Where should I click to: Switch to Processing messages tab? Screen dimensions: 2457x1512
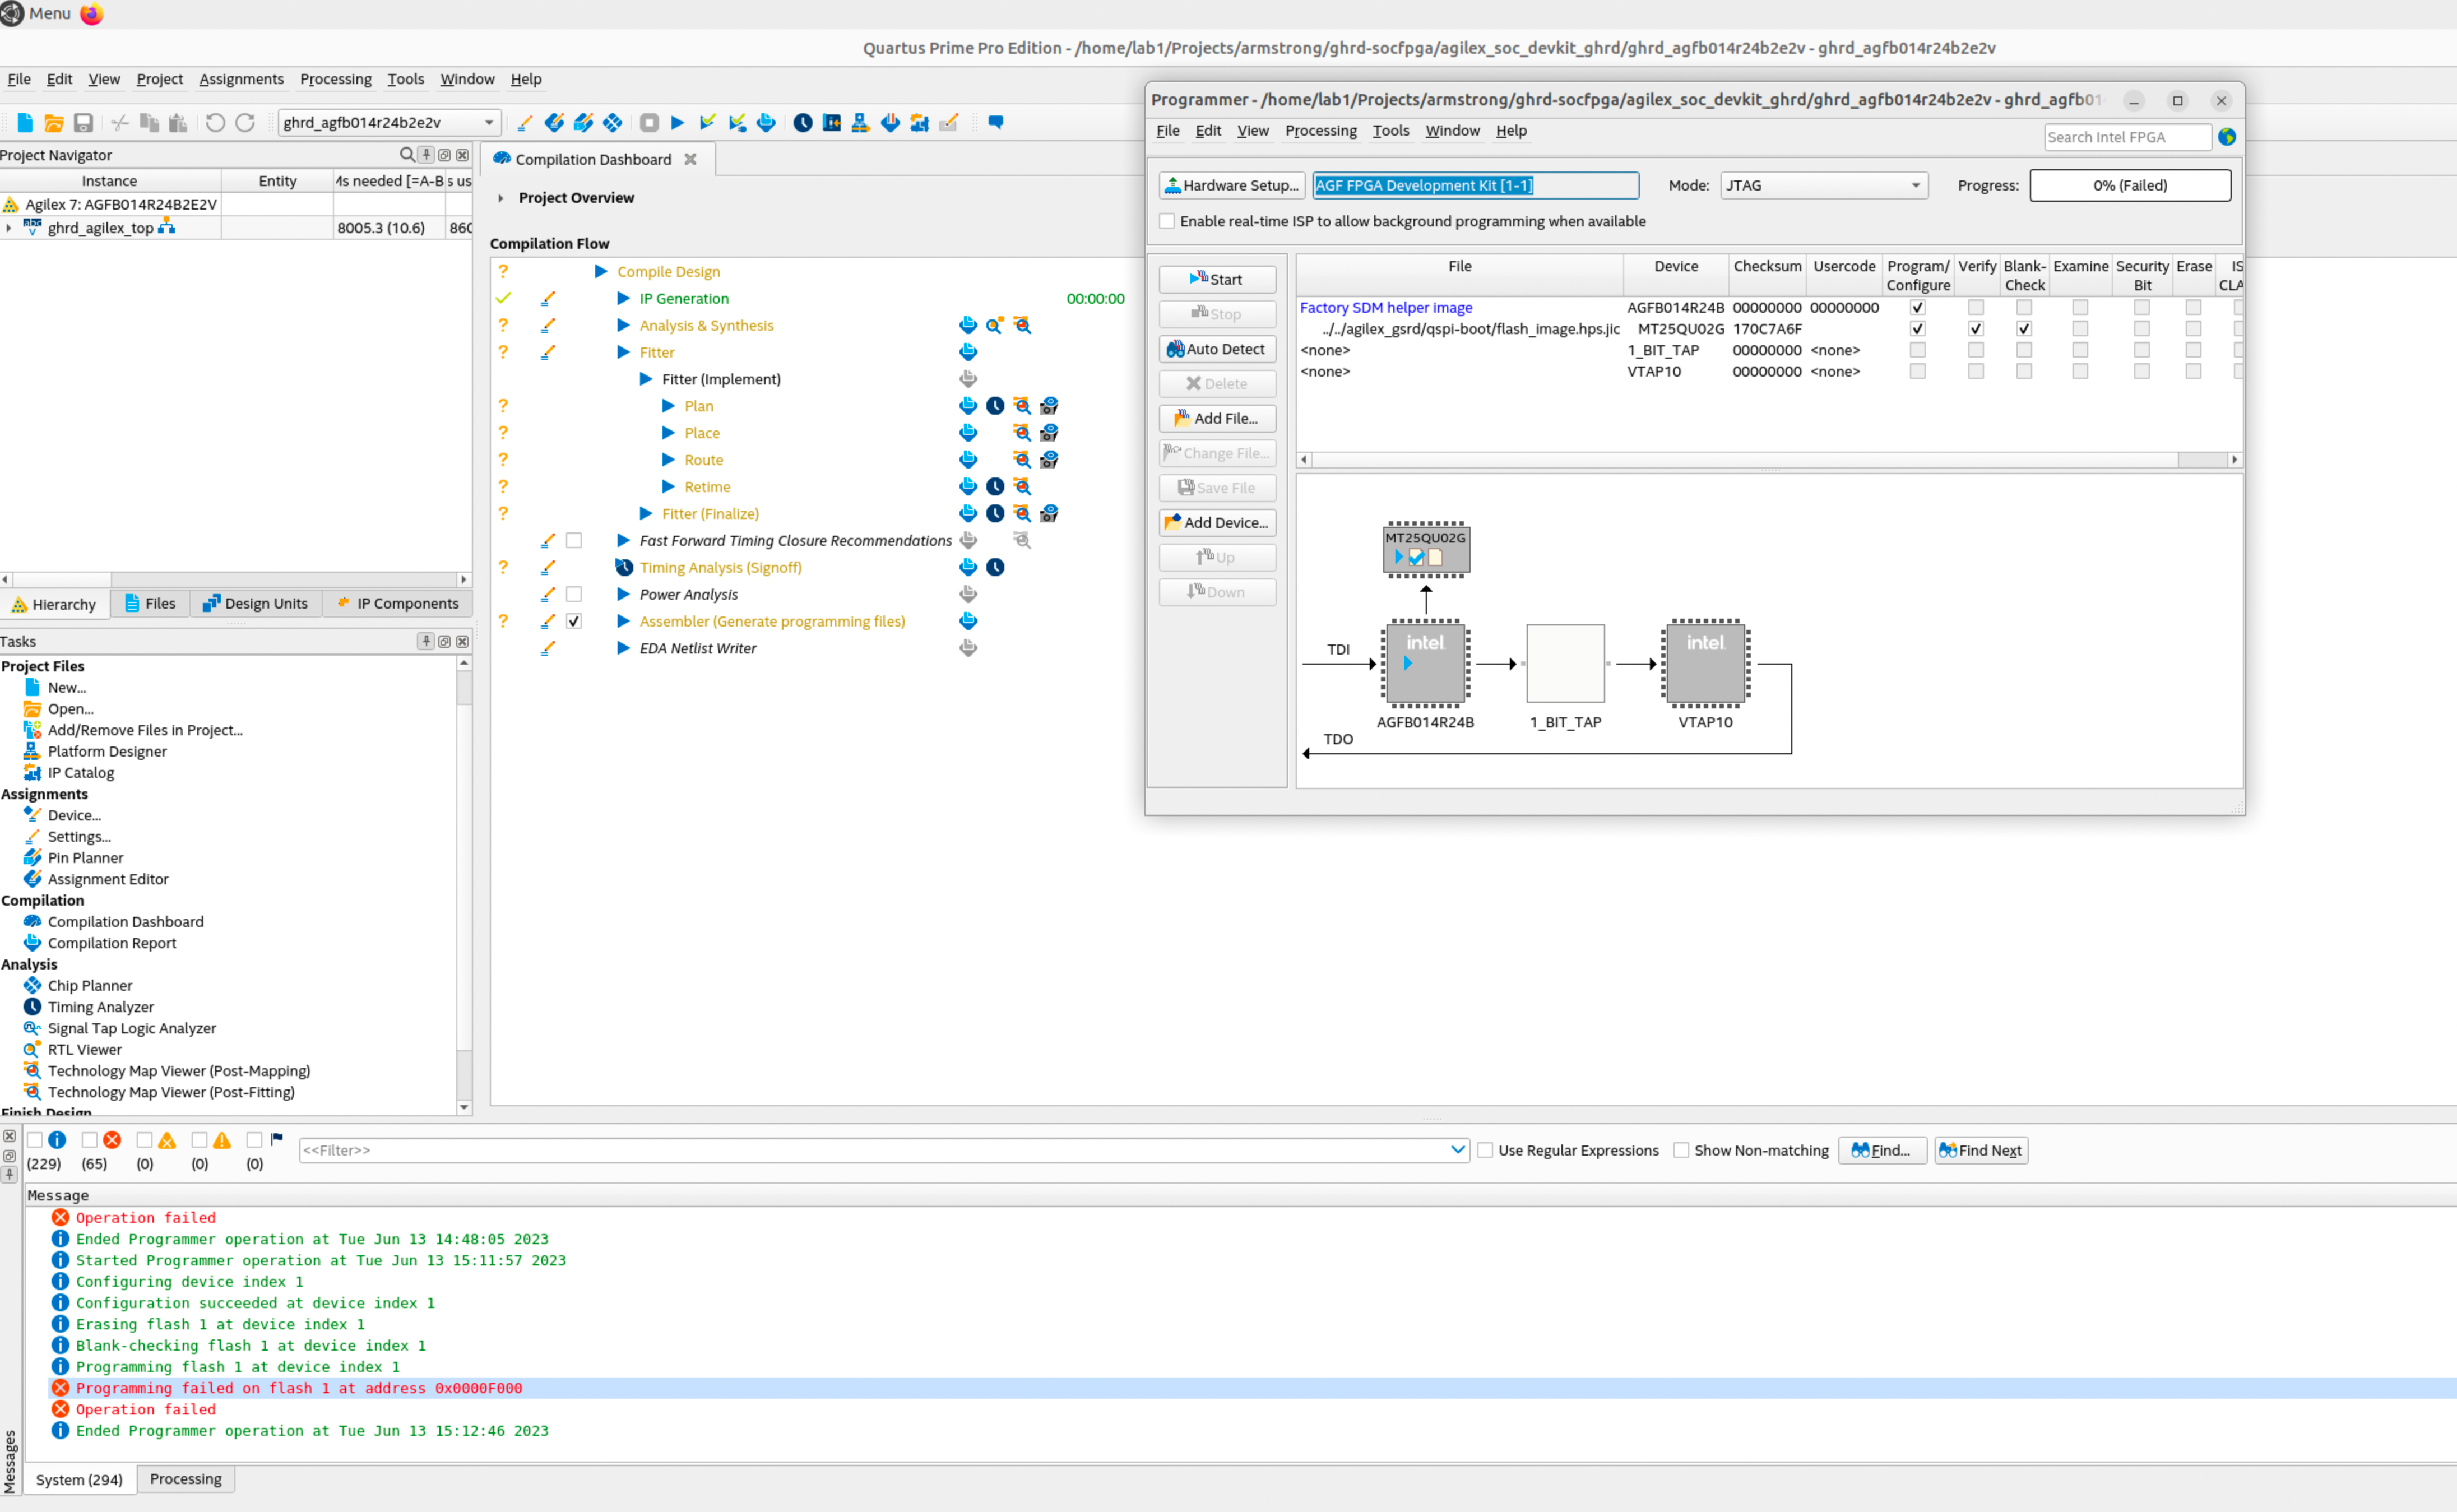coord(186,1478)
